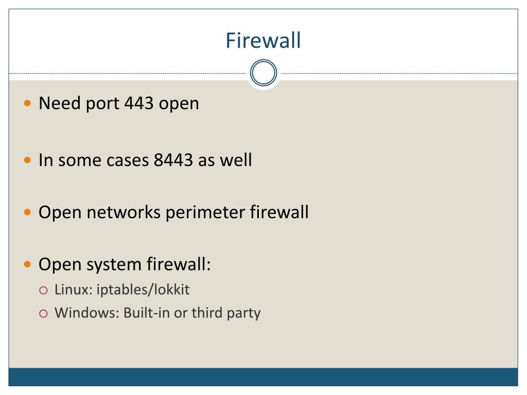Click Open networks perimeter firewall text
This screenshot has height=395, width=527.
tap(173, 212)
